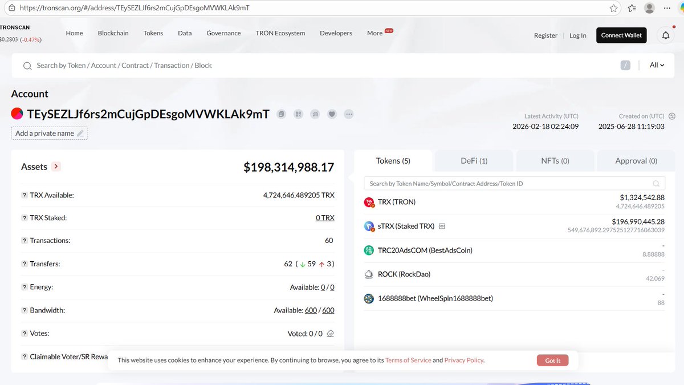The image size is (684, 385).
Task: Click the tag icon beside sTRX (Staked TRX)
Action: click(442, 226)
